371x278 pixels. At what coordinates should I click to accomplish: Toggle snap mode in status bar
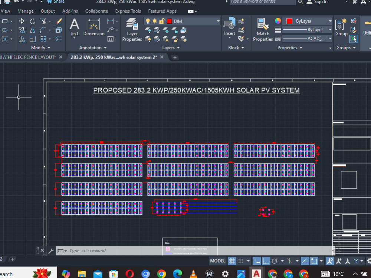click(241, 261)
